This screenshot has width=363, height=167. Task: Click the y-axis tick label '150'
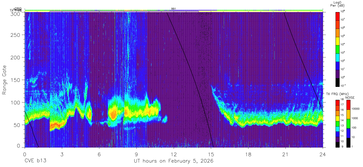click(16, 80)
